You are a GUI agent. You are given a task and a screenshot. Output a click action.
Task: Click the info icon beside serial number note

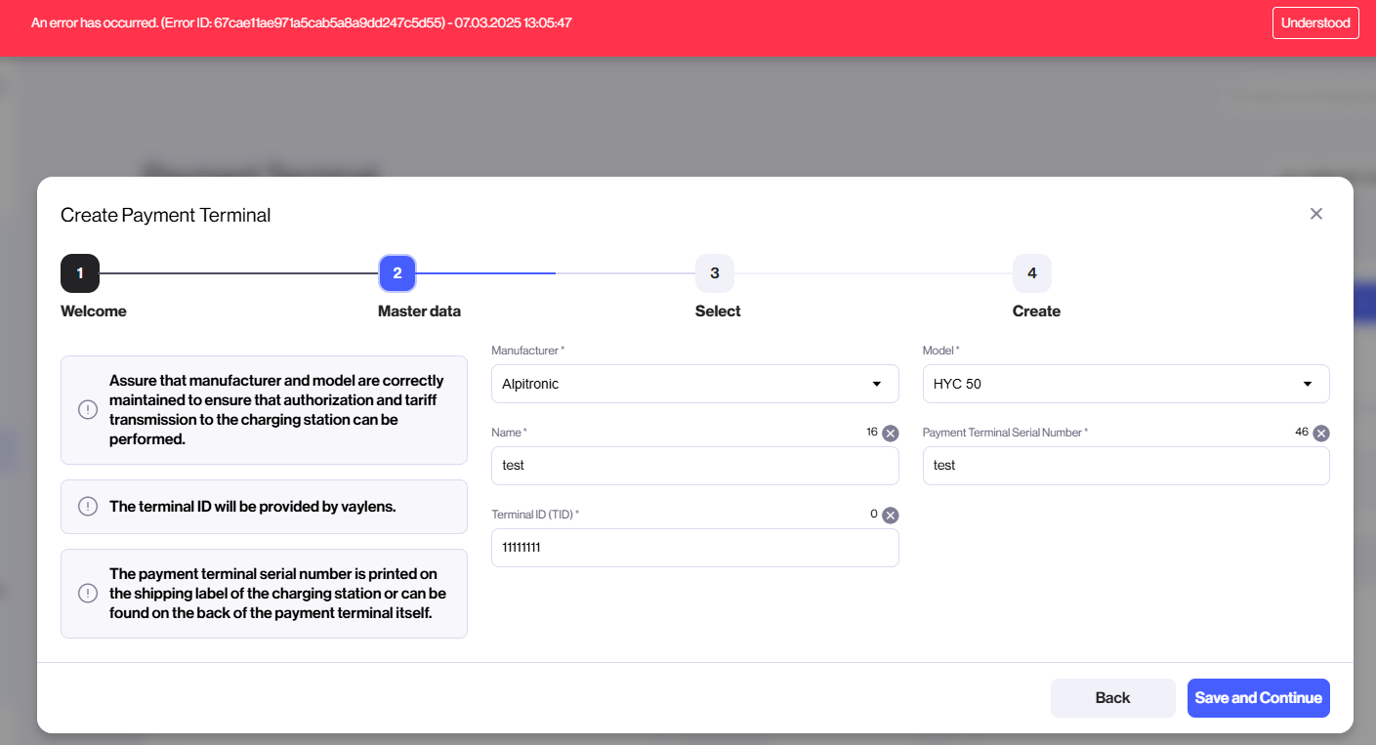[88, 594]
